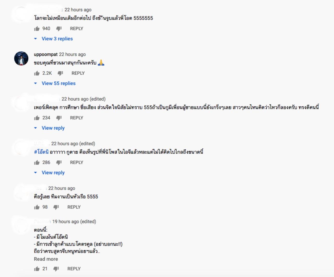Like the comment with 21 likes

[37, 269]
